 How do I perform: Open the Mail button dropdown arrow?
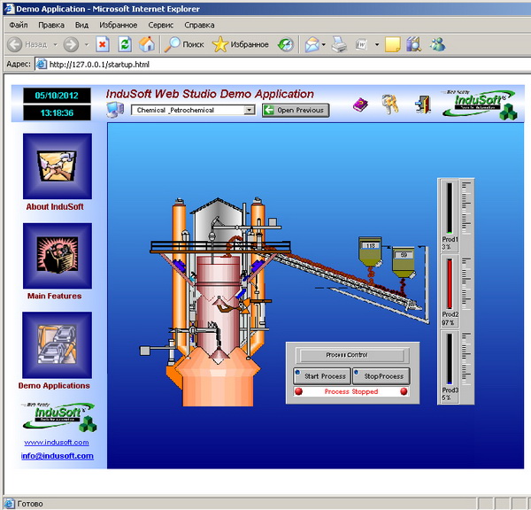[x=324, y=44]
